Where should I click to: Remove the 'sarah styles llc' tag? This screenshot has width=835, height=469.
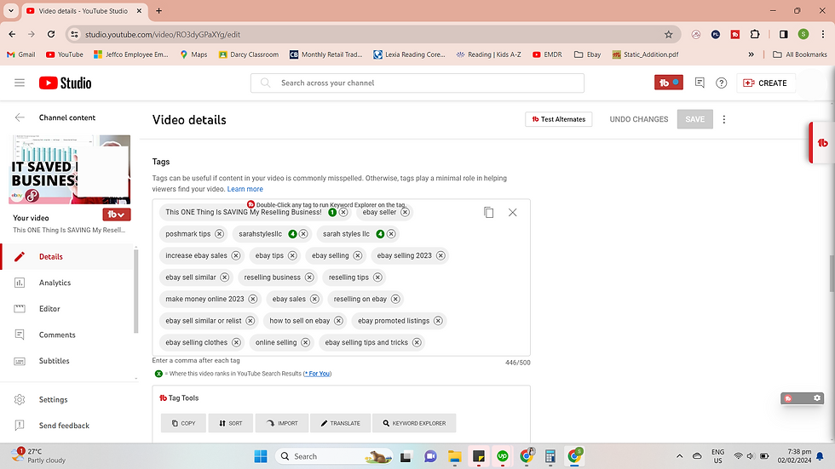pyautogui.click(x=391, y=234)
